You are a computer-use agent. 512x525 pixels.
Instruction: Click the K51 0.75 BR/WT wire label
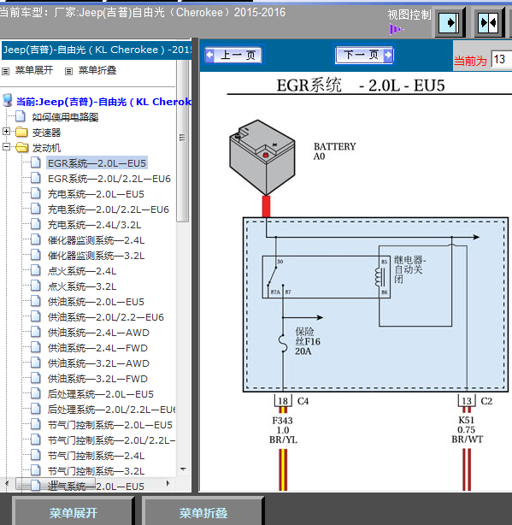click(467, 429)
